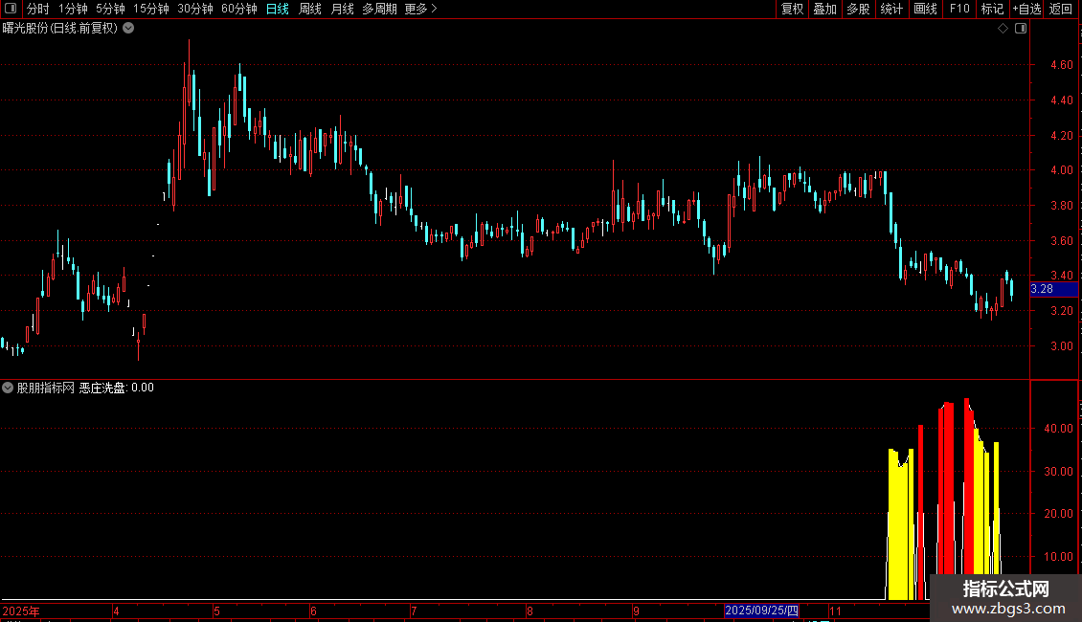The image size is (1082, 622).
Task: Select the 15分钟 period tab
Action: pyautogui.click(x=151, y=9)
